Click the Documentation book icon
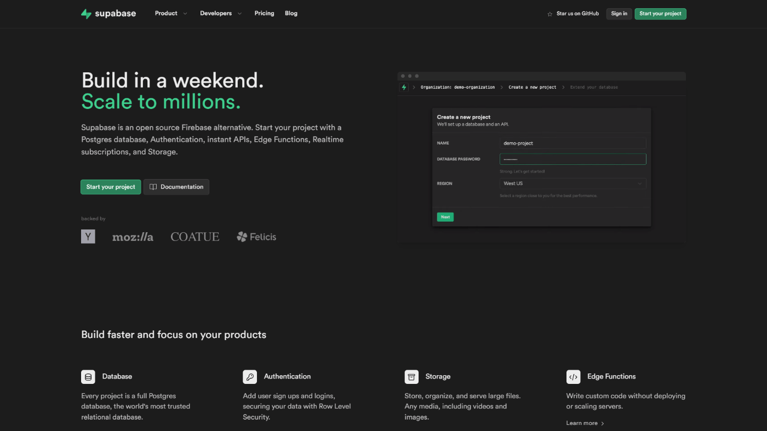767x431 pixels. (153, 187)
